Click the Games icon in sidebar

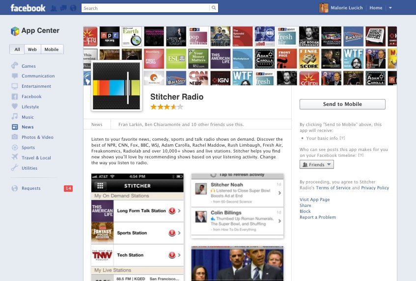[x=15, y=66]
